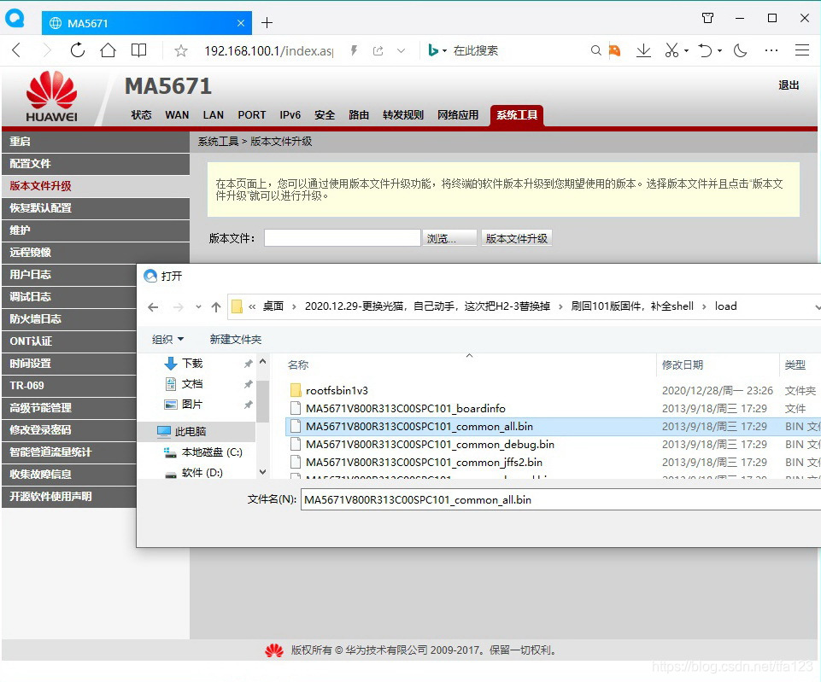The width and height of the screenshot is (821, 682).
Task: Toggle night mode moon icon
Action: (x=740, y=50)
